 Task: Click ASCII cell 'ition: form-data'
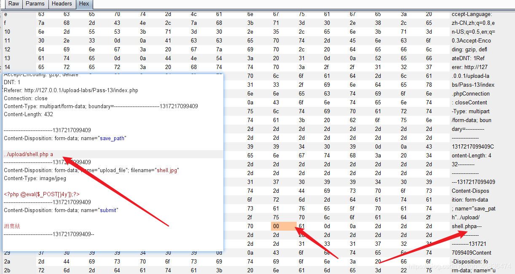[469, 200]
